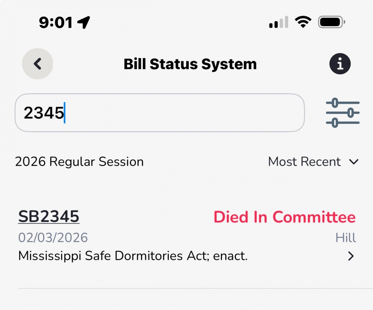This screenshot has height=310, width=373.
Task: Tap the battery icon in status bar
Action: click(331, 22)
